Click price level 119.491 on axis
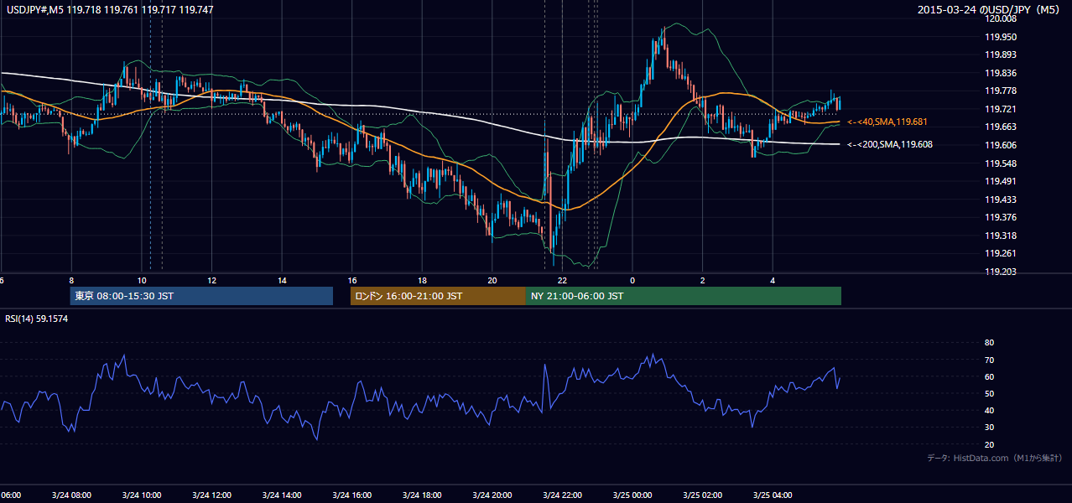The width and height of the screenshot is (1072, 503). coord(999,181)
